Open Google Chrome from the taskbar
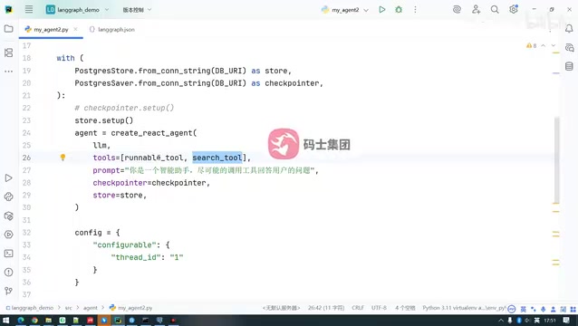 coord(34,321)
